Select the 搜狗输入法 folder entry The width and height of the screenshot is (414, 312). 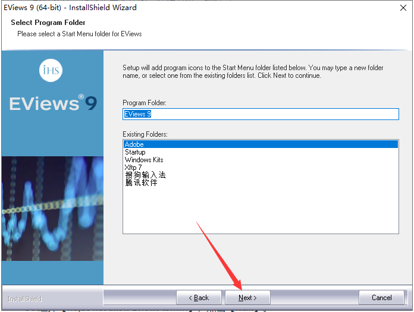[x=145, y=175]
